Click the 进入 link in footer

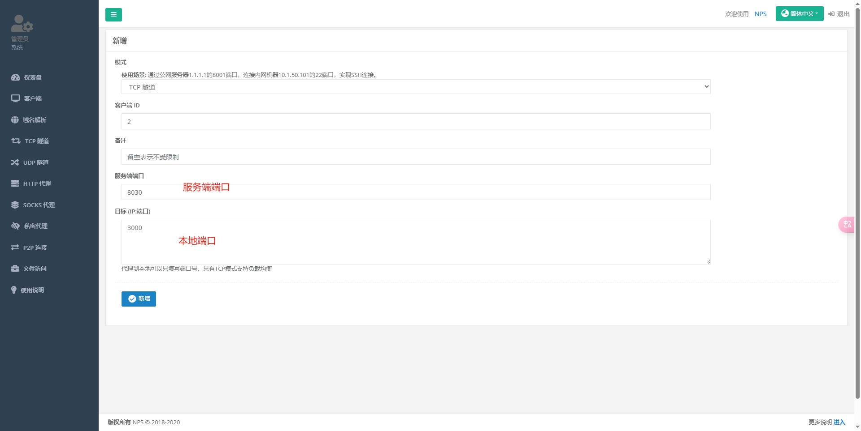[839, 422]
